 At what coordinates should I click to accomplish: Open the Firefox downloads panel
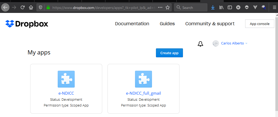213,8
